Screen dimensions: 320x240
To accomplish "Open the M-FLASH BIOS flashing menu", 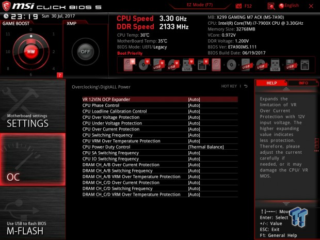I will point(33,213).
